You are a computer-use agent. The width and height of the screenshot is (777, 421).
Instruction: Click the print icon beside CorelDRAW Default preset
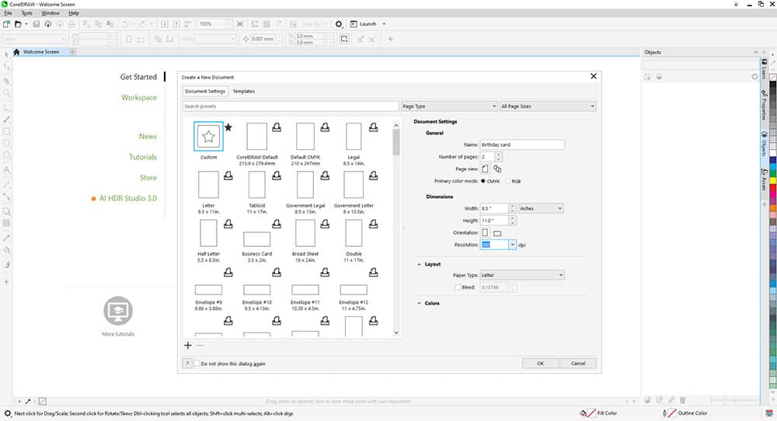click(x=277, y=127)
